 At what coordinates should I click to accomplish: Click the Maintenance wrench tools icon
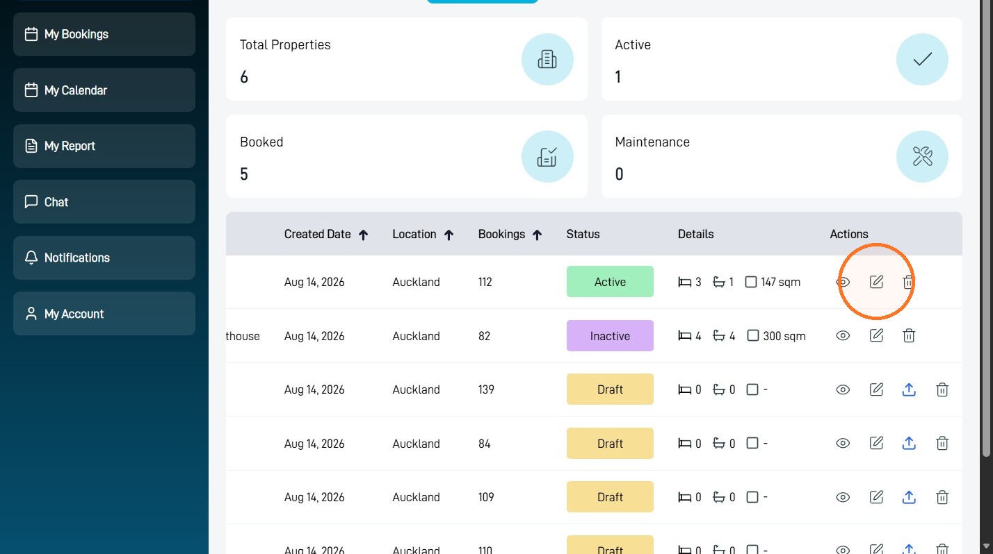[922, 156]
